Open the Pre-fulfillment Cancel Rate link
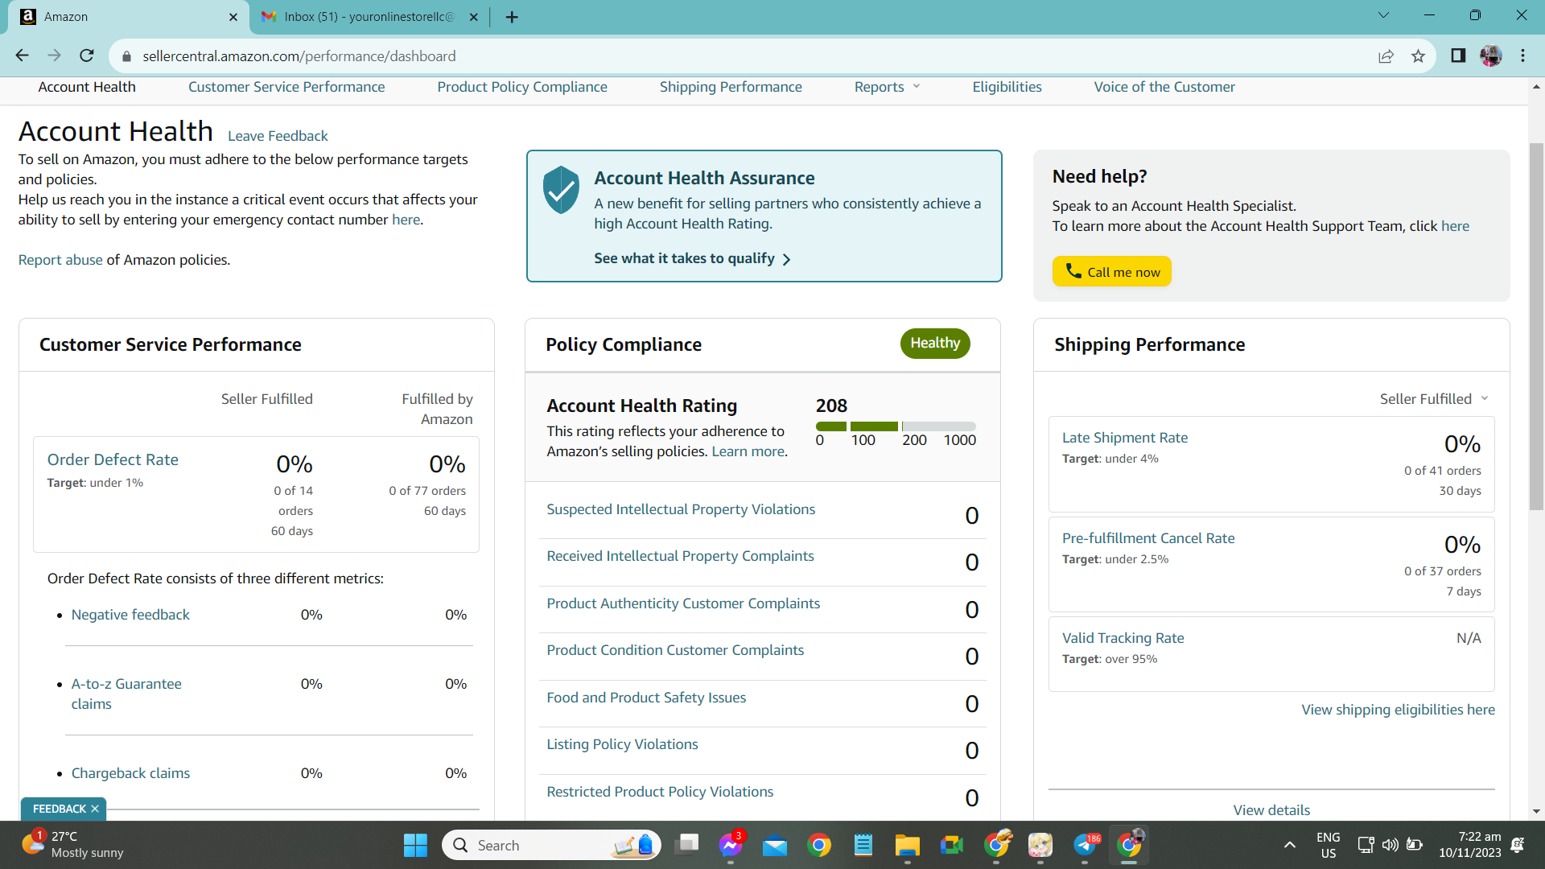Screen dimensions: 1545x869 pyautogui.click(x=1148, y=538)
